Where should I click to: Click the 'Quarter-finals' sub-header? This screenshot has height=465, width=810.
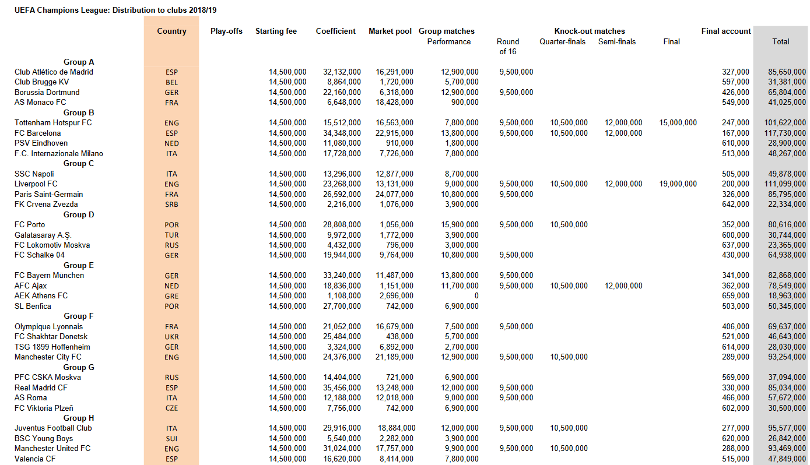pyautogui.click(x=562, y=41)
